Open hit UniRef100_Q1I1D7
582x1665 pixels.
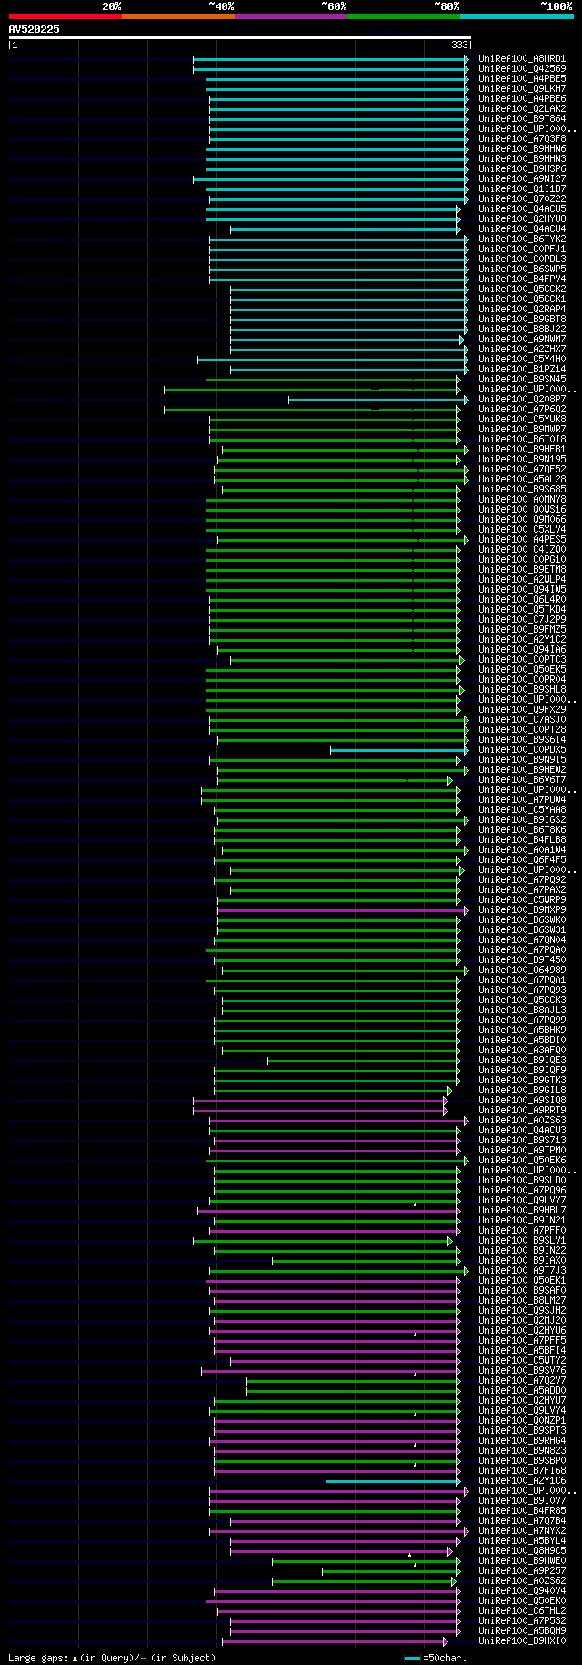tap(522, 189)
